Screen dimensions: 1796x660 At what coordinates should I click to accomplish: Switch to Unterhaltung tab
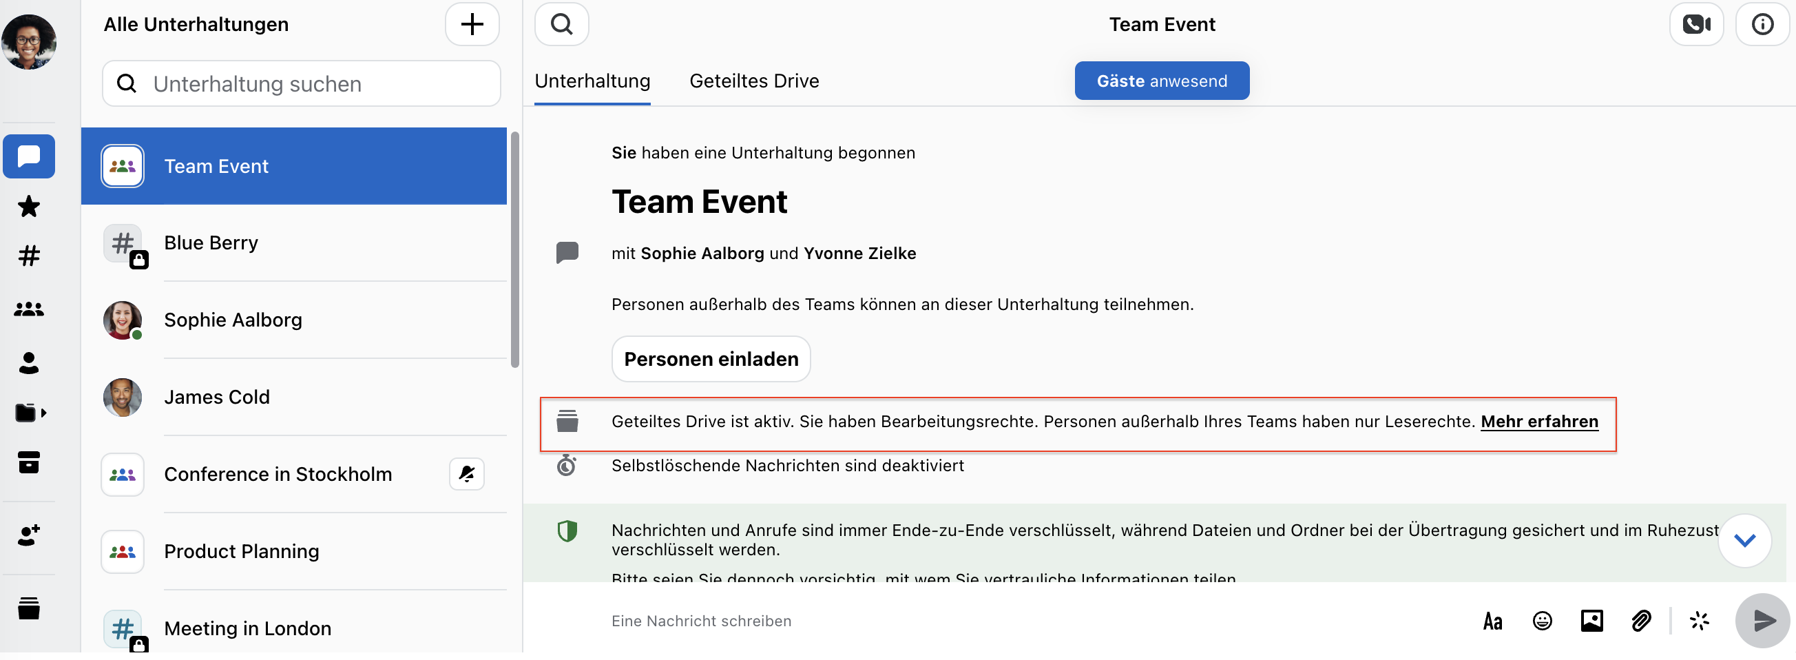[x=592, y=81]
